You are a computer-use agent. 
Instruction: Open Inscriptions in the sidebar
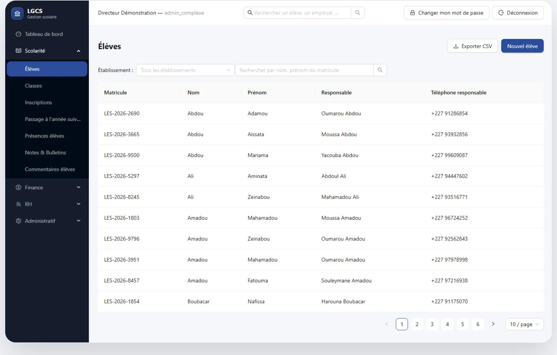[x=47, y=103]
